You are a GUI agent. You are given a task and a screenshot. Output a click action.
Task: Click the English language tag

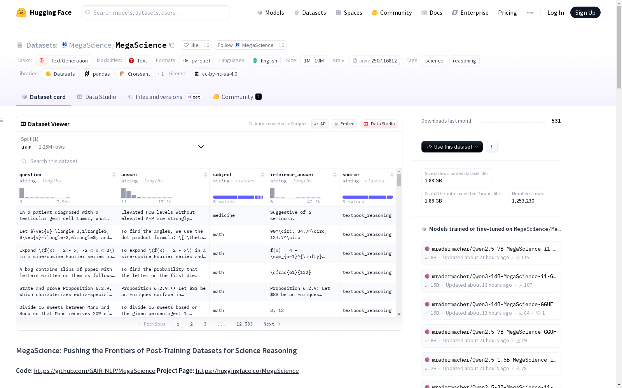tap(265, 61)
